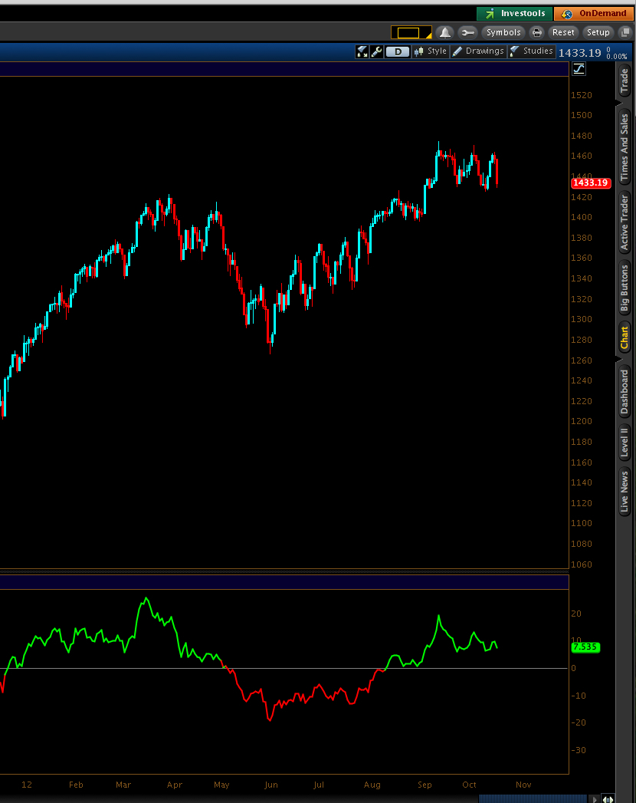The width and height of the screenshot is (636, 803).
Task: Switch to the Live News tab
Action: coord(625,492)
